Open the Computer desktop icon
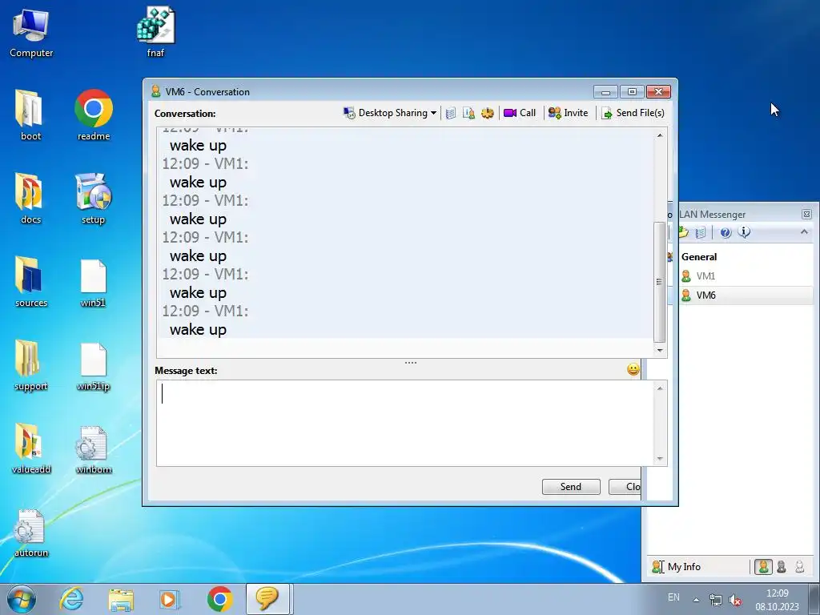The height and width of the screenshot is (615, 820). point(31,34)
